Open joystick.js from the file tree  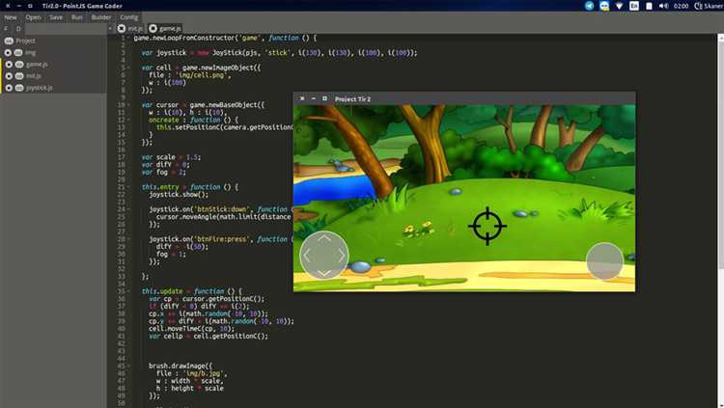[x=39, y=88]
